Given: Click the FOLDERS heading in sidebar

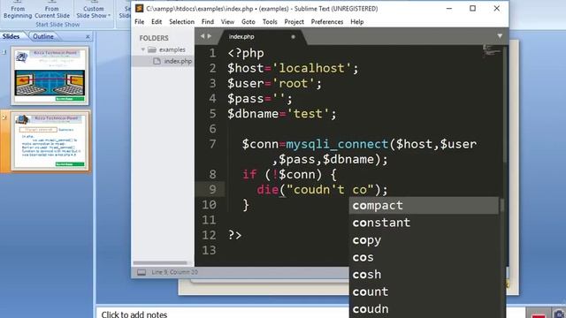Looking at the screenshot, I should [x=154, y=38].
